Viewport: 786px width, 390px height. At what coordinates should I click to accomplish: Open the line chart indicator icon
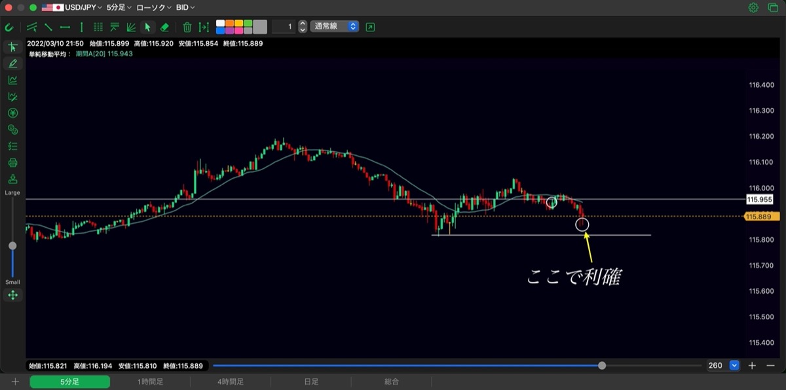(x=12, y=80)
